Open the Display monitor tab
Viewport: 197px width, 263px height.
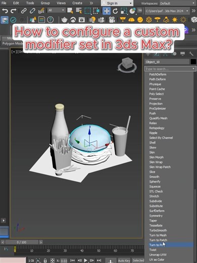coord(182,54)
